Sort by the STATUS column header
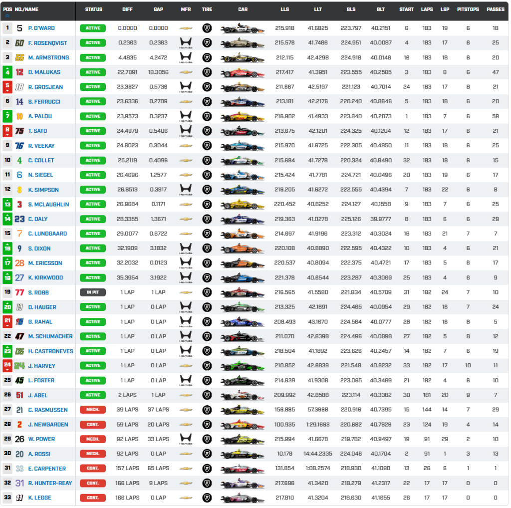 [x=93, y=9]
